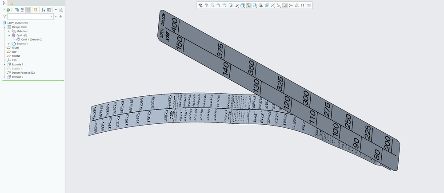Select the FRONT datum plane
The width and height of the screenshot is (444, 193).
(x=16, y=56)
